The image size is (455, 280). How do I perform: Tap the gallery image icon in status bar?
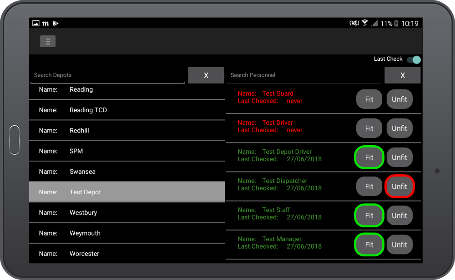[36, 23]
